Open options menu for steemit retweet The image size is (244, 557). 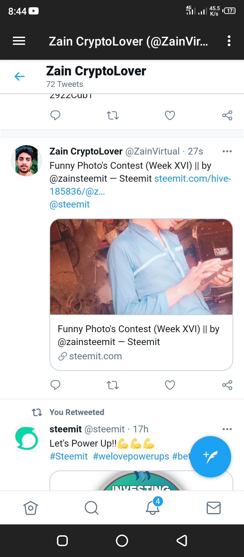(x=227, y=429)
